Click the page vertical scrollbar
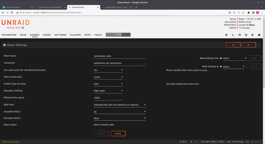The width and height of the screenshot is (265, 144). click(x=264, y=53)
